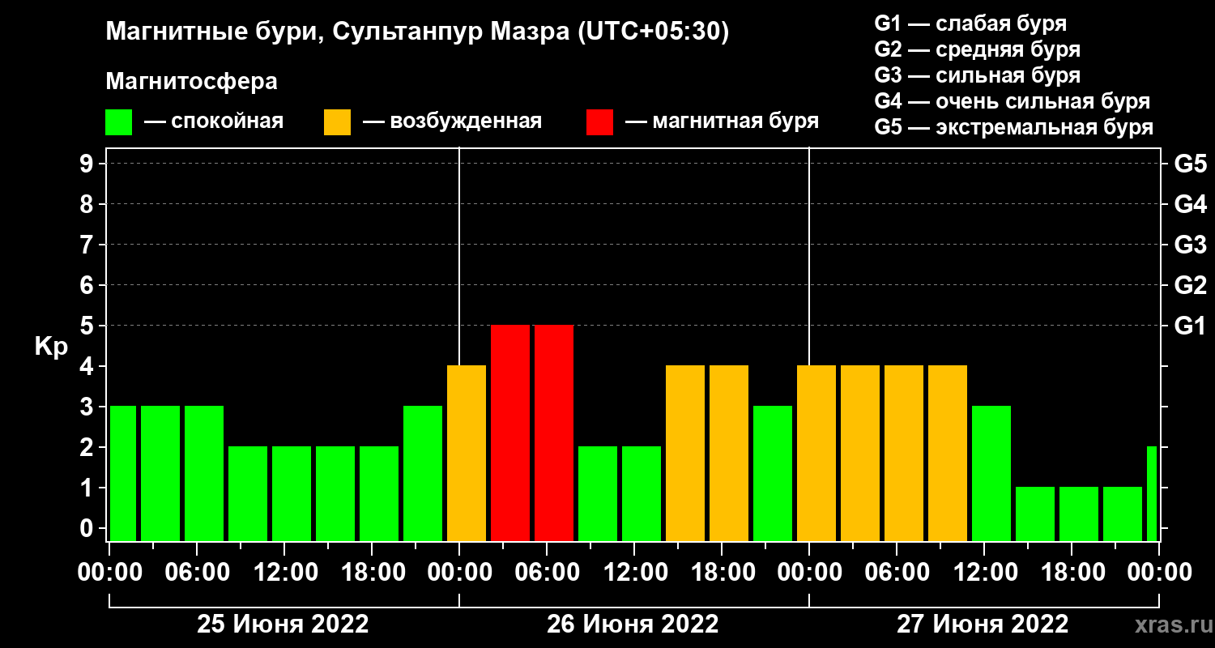Click the '26 Июня 2022' date label

pyautogui.click(x=633, y=625)
